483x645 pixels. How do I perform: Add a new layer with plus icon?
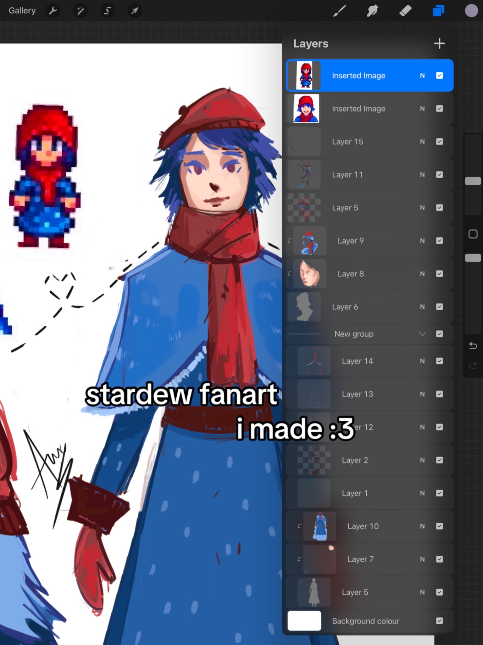point(439,43)
